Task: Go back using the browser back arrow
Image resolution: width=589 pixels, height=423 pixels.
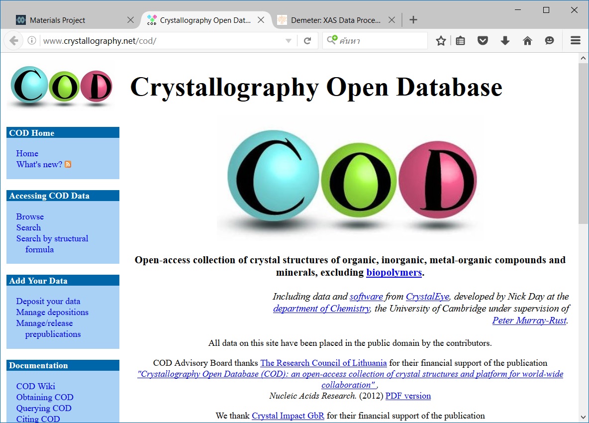Action: tap(13, 41)
